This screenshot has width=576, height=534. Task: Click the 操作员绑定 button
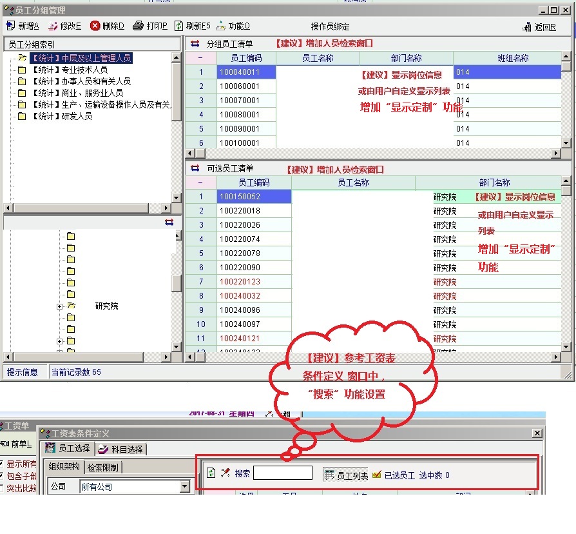pos(330,26)
